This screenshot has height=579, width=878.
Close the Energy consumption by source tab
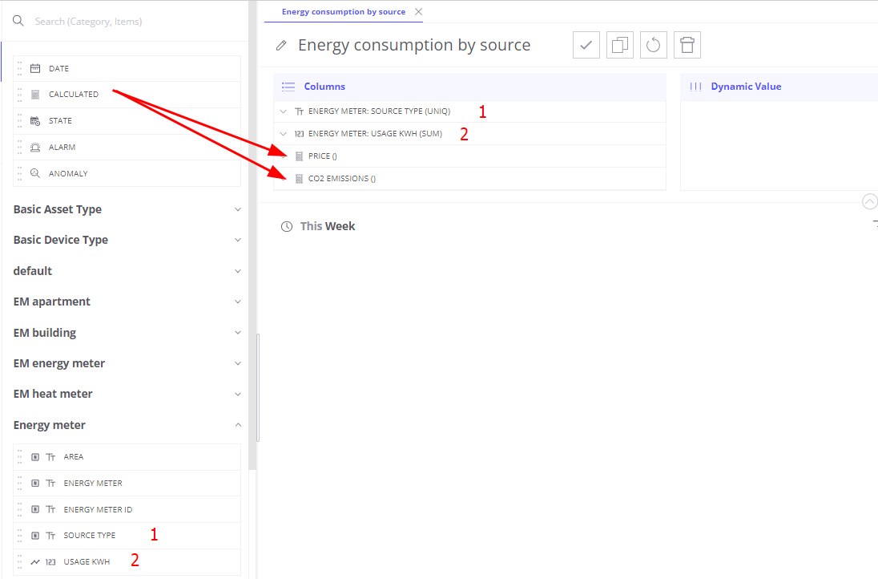tap(418, 12)
